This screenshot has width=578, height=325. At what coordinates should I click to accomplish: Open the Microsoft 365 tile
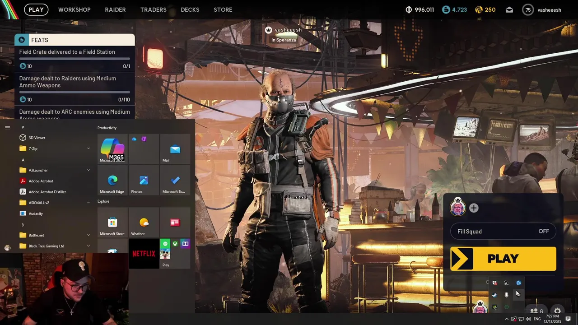point(112,149)
